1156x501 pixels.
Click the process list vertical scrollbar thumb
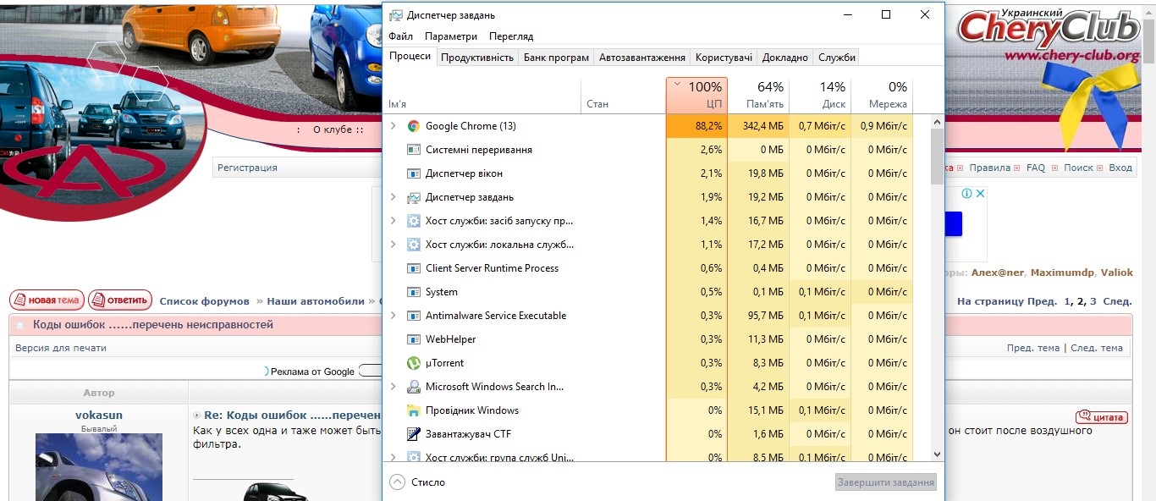937,157
